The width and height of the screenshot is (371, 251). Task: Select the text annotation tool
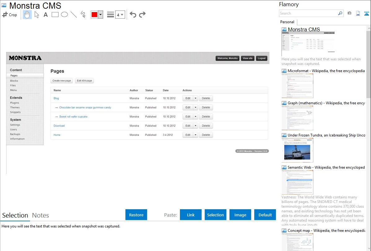point(46,15)
